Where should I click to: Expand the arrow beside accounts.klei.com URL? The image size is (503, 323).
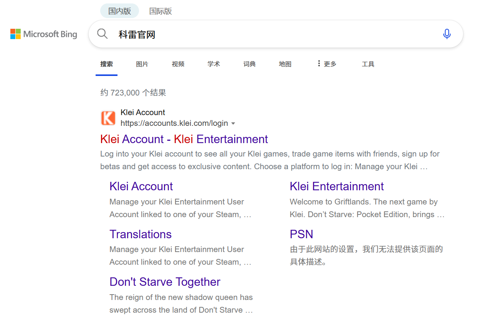tap(233, 124)
